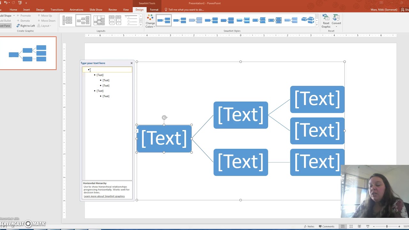Screen dimensions: 409x230
Task: Apply the eighth SmartArt style thumbnail
Action: (x=275, y=20)
